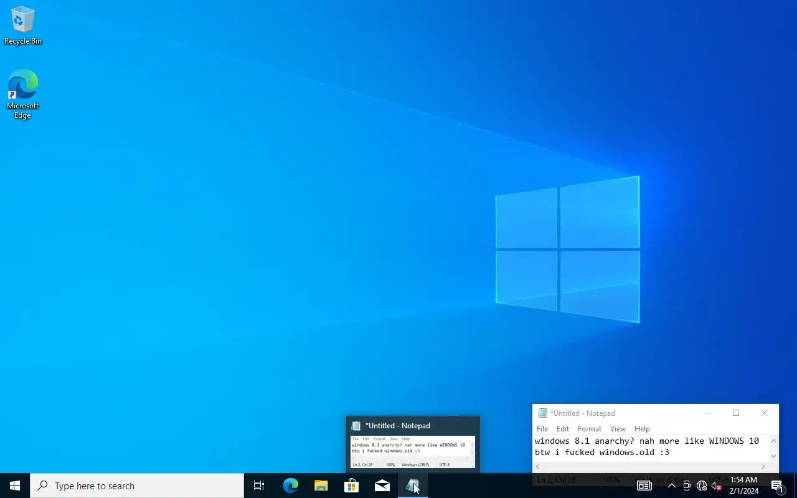Click the Notepad horizontal scrollbar left arrow
This screenshot has width=797, height=498.
tap(538, 466)
